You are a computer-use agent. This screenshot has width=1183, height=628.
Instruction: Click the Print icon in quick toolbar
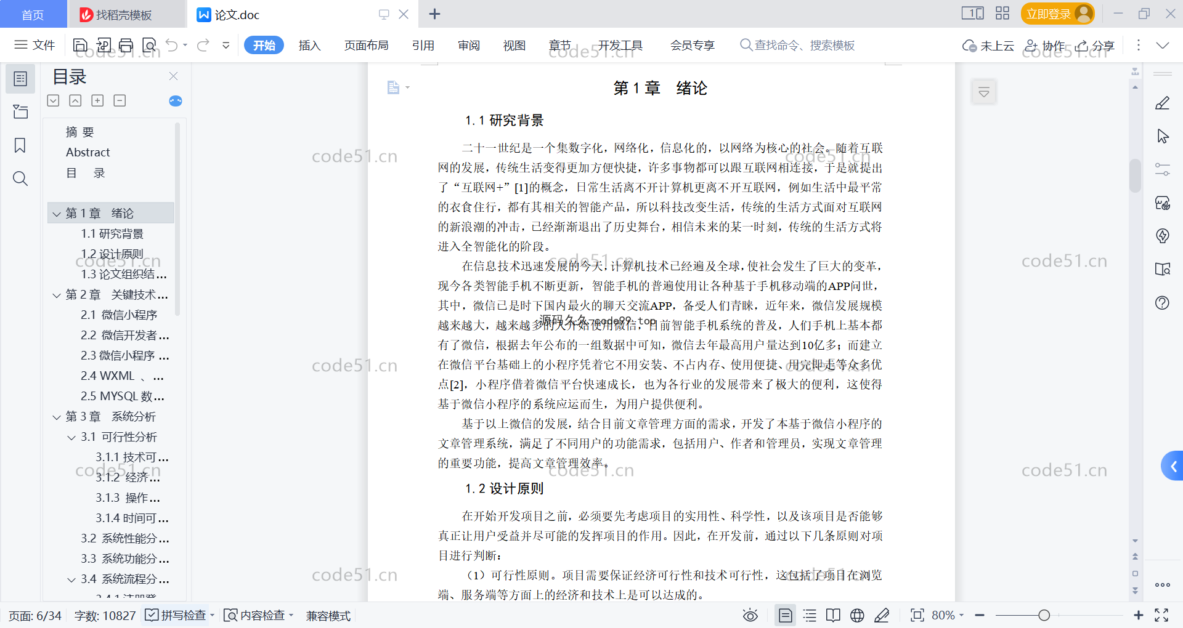click(x=126, y=45)
